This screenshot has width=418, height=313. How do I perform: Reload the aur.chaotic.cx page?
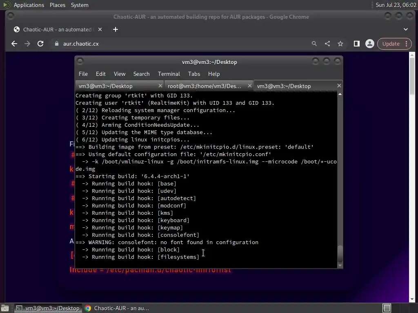pos(40,44)
